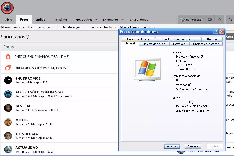The height and width of the screenshot is (156, 234).
Task: Click the Shurpromos forum round icon
Action: [8, 80]
